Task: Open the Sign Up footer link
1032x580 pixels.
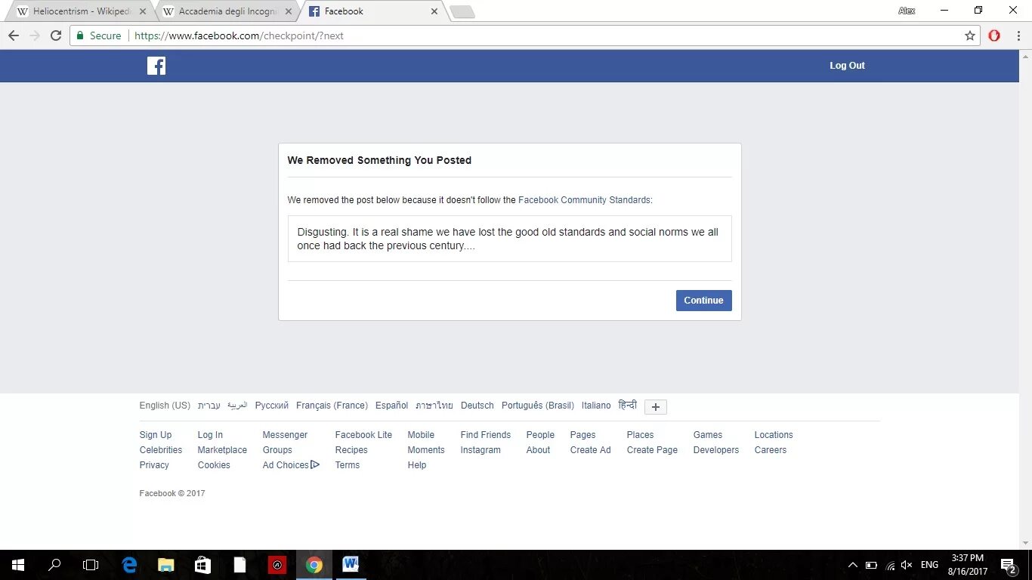Action: (x=156, y=435)
